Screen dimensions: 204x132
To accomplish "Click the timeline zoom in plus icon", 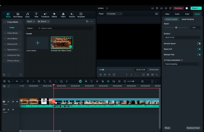I will 142,81.
